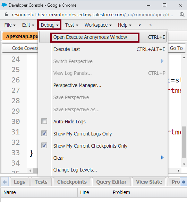Screen dimensions: 187x202
Task: Expand the Switch Perspective submenu
Action: point(103,61)
